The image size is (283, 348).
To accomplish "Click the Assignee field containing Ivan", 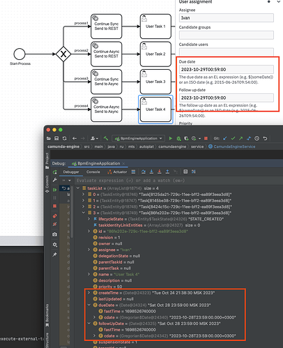I will [227, 18].
